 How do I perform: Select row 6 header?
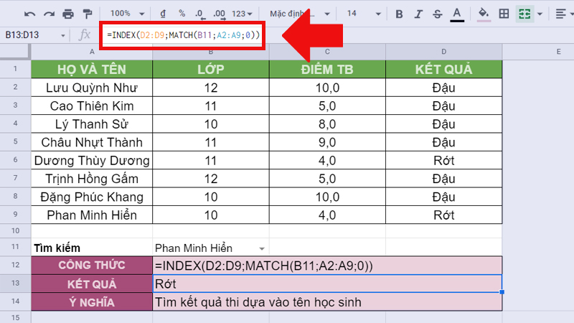pyautogui.click(x=15, y=160)
